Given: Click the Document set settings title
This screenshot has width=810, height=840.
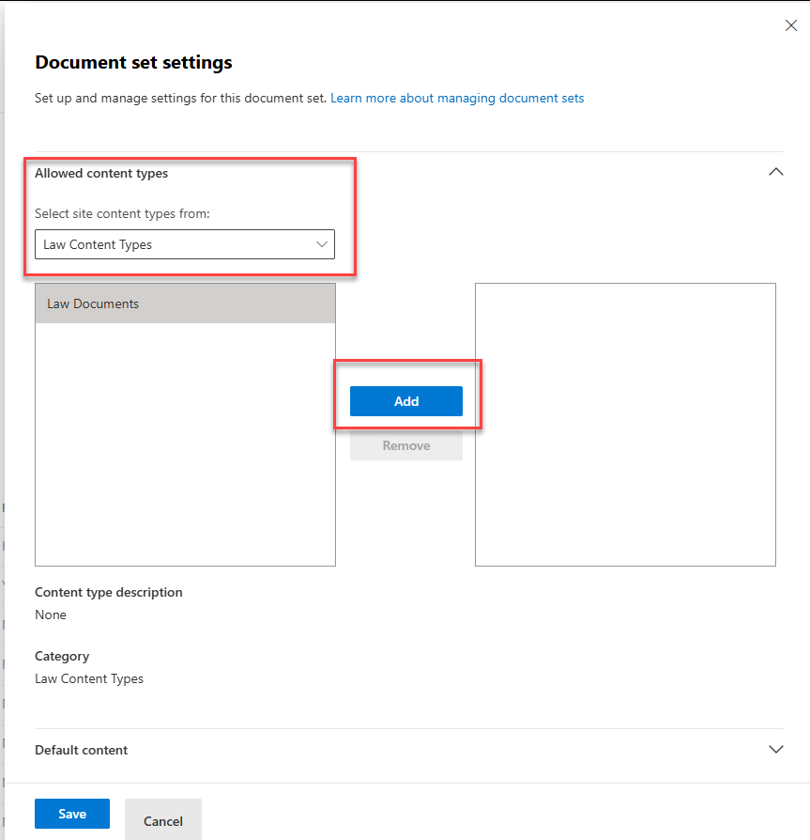Looking at the screenshot, I should click(x=133, y=62).
